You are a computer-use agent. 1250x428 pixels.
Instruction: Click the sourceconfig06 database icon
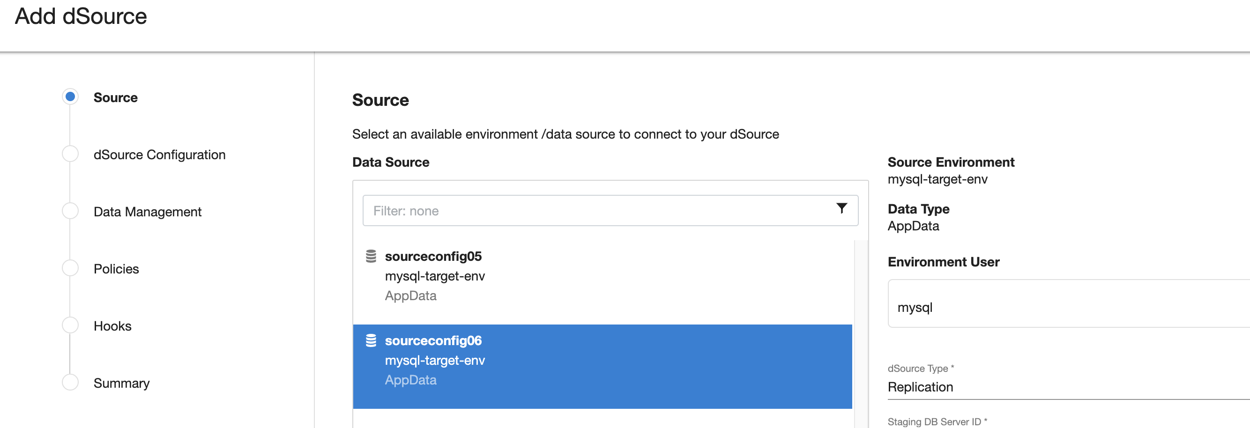click(371, 340)
